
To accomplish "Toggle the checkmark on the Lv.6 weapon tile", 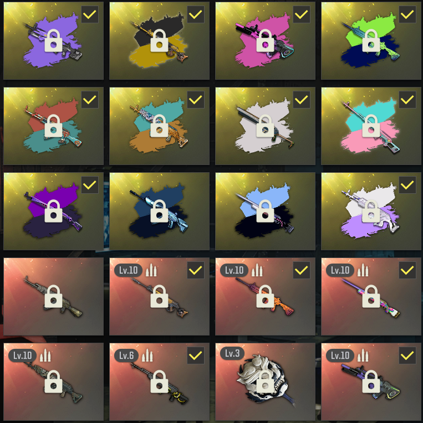I will pyautogui.click(x=196, y=355).
